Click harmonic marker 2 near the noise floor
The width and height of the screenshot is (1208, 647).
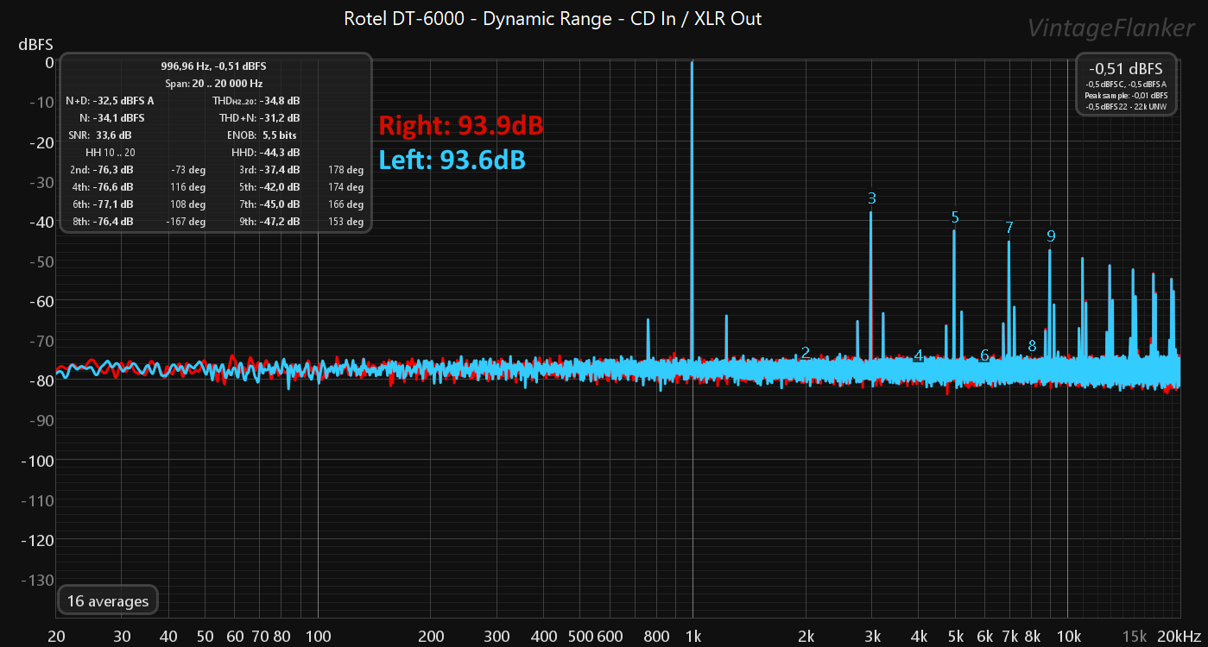[x=806, y=352]
